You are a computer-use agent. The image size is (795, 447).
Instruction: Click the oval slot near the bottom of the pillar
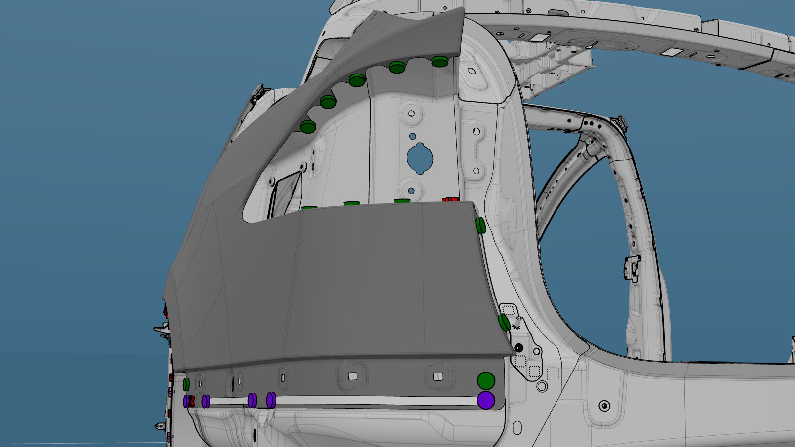pyautogui.click(x=517, y=428)
